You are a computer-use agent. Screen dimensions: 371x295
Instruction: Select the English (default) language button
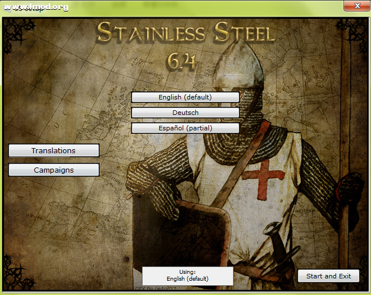[185, 97]
